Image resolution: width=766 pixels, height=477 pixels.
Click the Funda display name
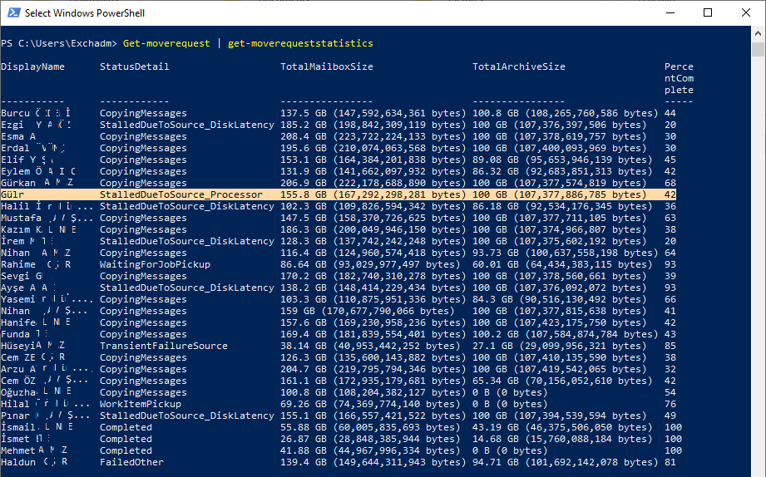point(15,334)
